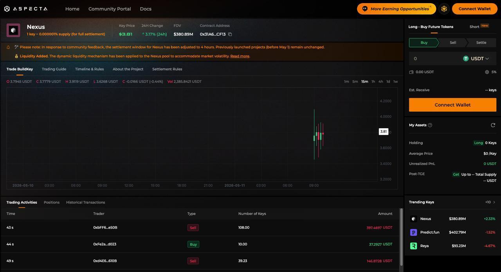Click the chat bubble icon in Earning Opportunities
Image resolution: width=501 pixels, height=272 pixels.
tap(365, 9)
